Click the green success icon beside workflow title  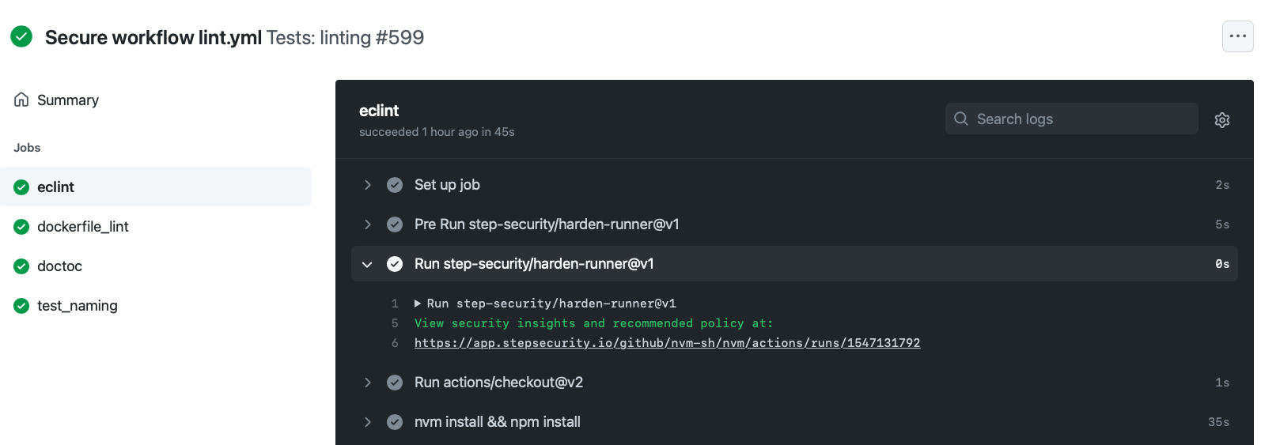pos(21,36)
